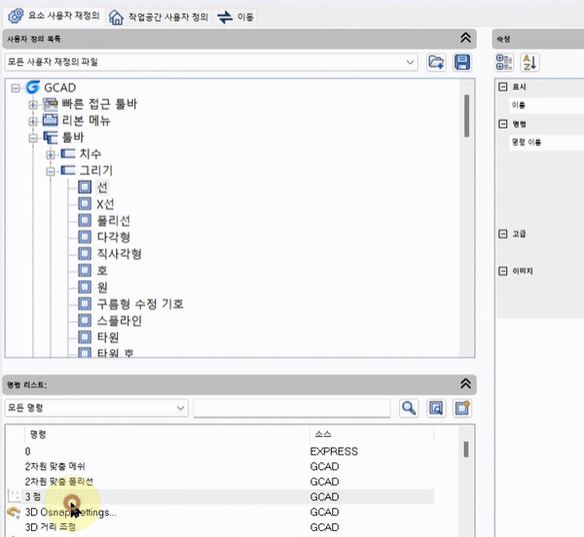This screenshot has width=584, height=537.
Task: Collapse the 표시 property section
Action: click(x=502, y=88)
